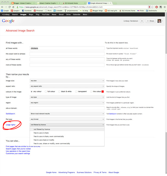This screenshot has height=176, width=167.
Task: Open the LinkedIn bookmark
Action: (58, 11)
